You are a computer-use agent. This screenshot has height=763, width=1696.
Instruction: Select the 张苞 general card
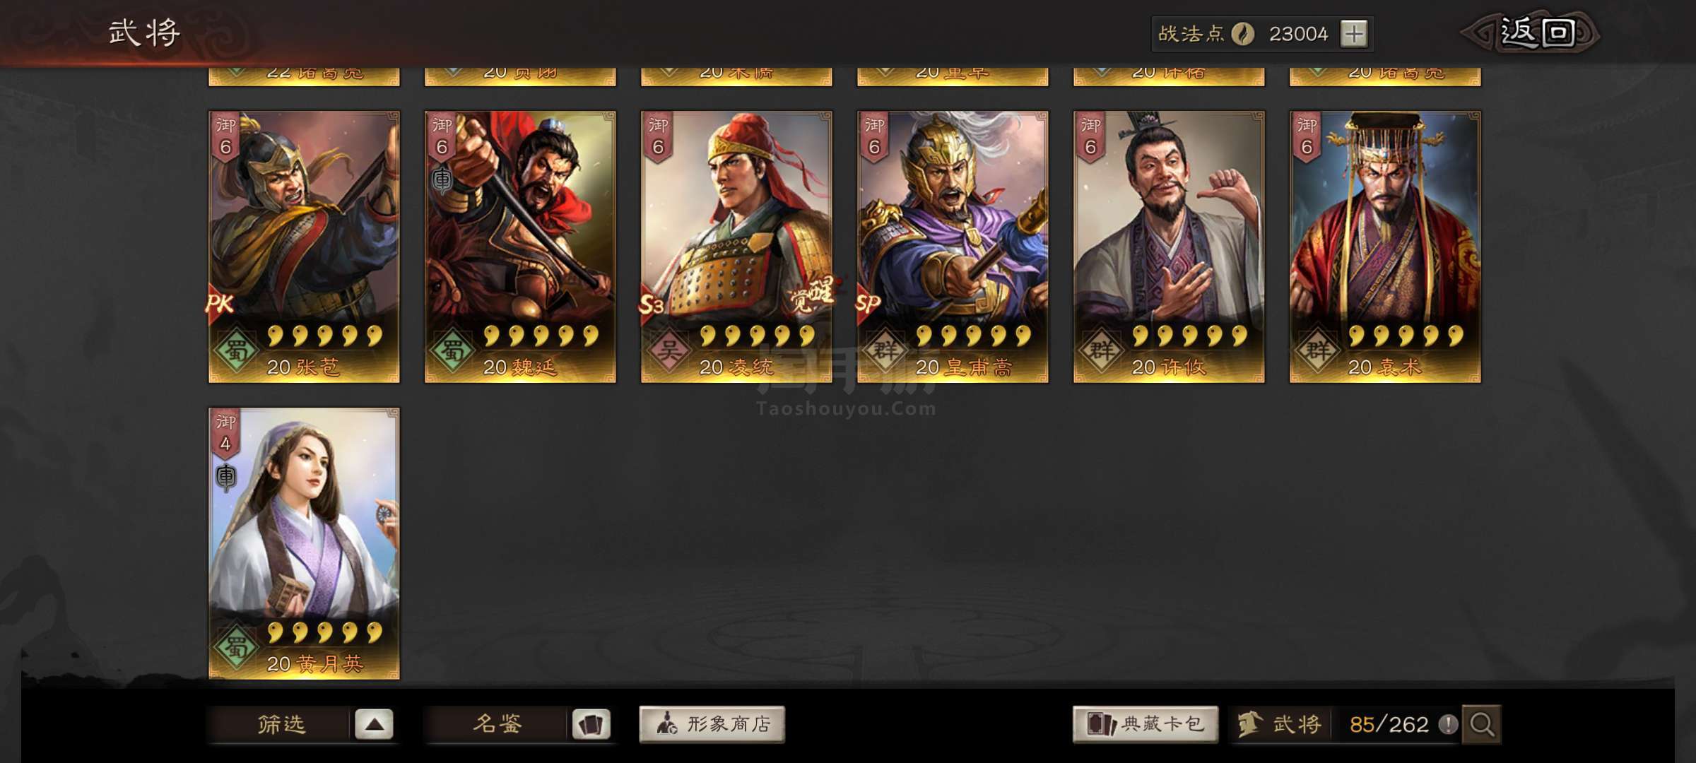304,247
